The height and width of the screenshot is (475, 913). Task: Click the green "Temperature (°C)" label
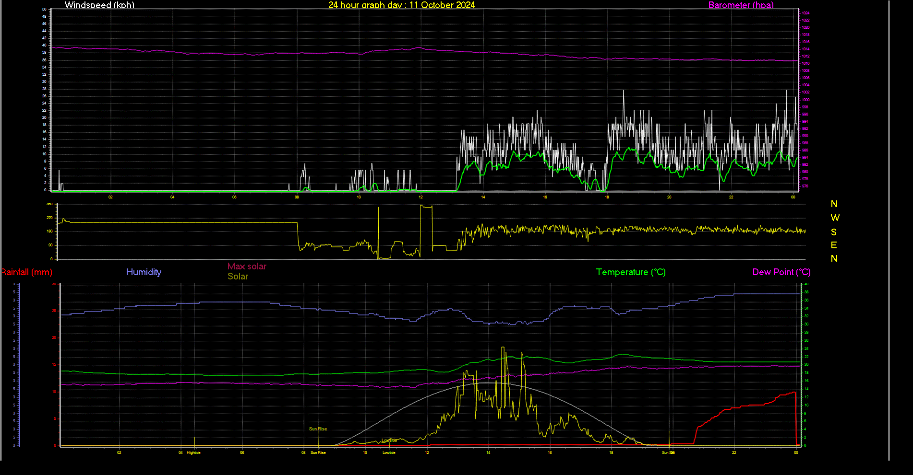point(631,272)
